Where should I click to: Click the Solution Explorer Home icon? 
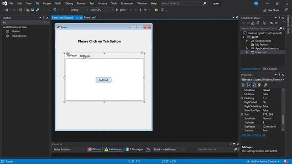coord(253,23)
